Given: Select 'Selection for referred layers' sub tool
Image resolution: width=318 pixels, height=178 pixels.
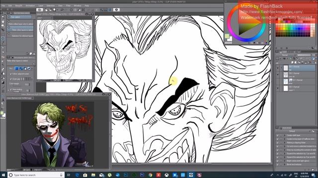Looking at the screenshot, I should (x=20, y=35).
